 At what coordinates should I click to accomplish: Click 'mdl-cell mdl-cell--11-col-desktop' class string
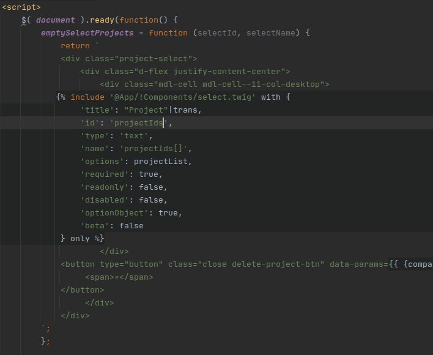pos(239,84)
